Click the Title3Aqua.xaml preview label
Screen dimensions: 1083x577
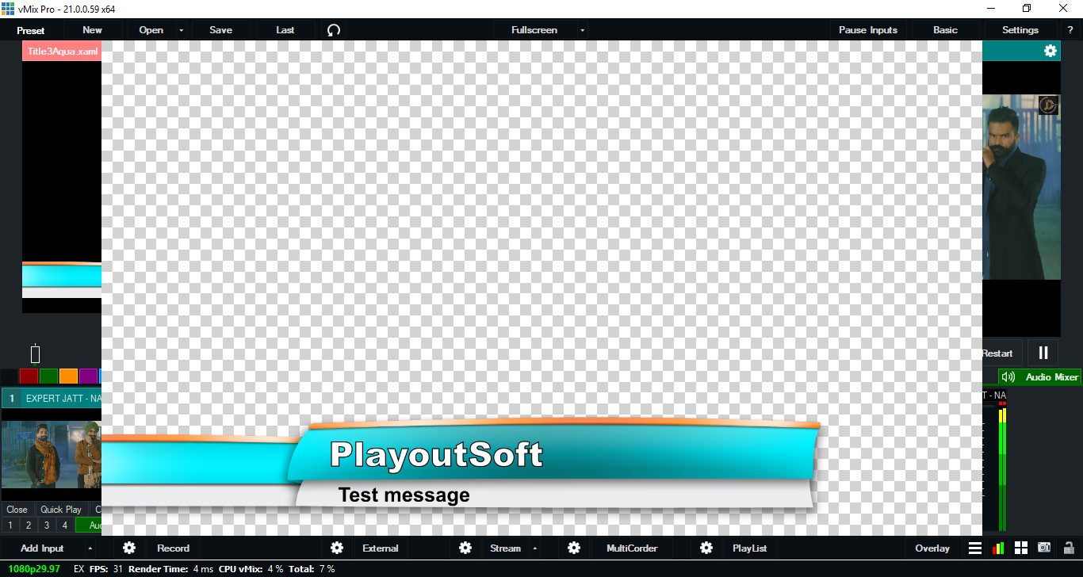(63, 52)
